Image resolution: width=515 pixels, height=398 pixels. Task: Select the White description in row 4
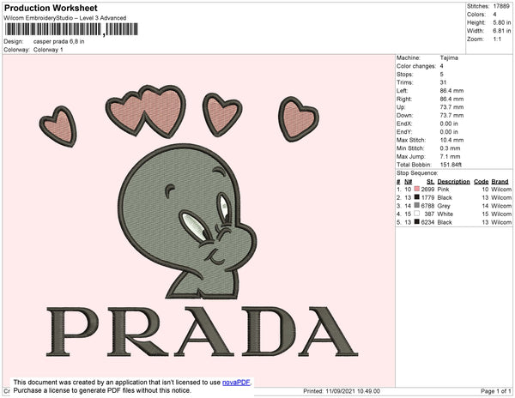coord(445,214)
